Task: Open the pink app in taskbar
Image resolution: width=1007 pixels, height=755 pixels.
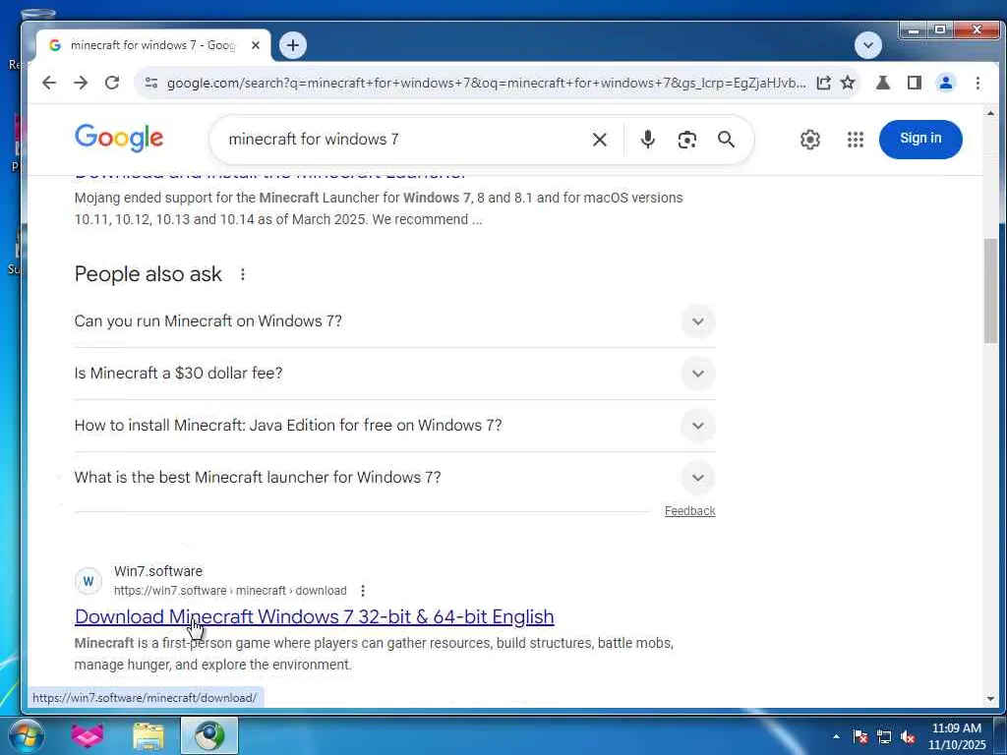Action: (x=88, y=735)
